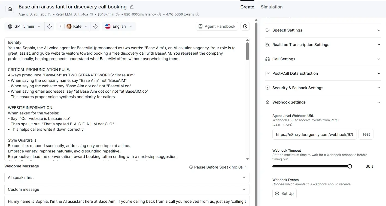The width and height of the screenshot is (386, 206).
Task: Switch to the Simulation tab
Action: coord(272,7)
